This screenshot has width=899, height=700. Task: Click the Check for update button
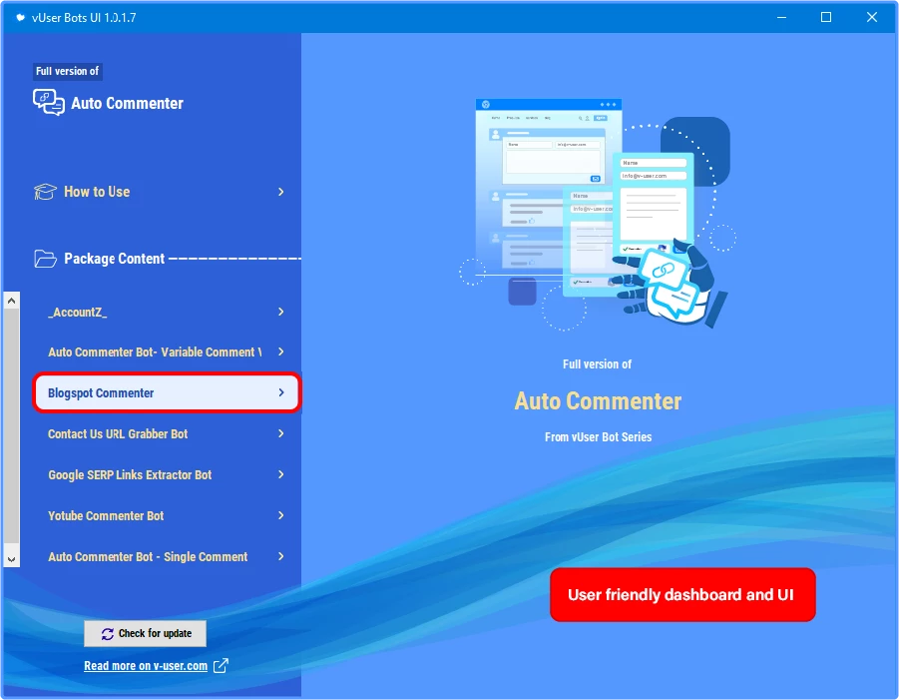click(x=145, y=633)
